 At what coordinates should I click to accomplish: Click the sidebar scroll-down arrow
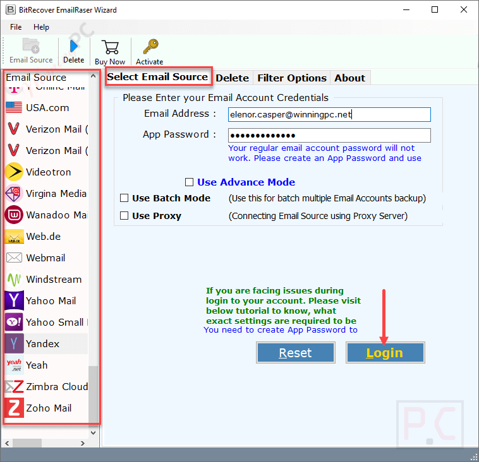pos(94,433)
